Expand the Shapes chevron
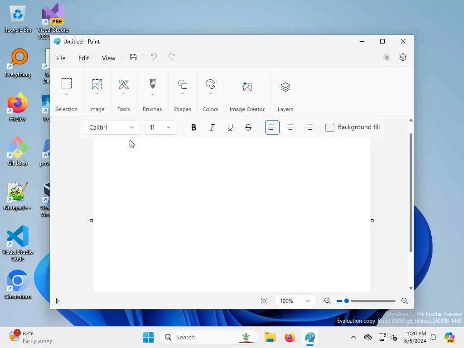Image resolution: width=464 pixels, height=348 pixels. click(x=183, y=93)
